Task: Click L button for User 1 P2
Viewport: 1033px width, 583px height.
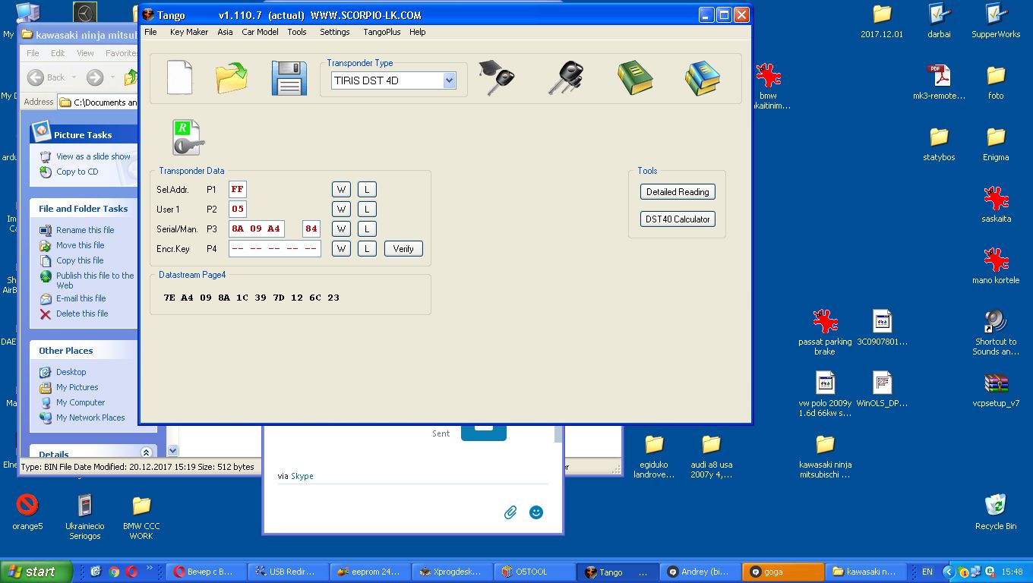Action: click(367, 210)
